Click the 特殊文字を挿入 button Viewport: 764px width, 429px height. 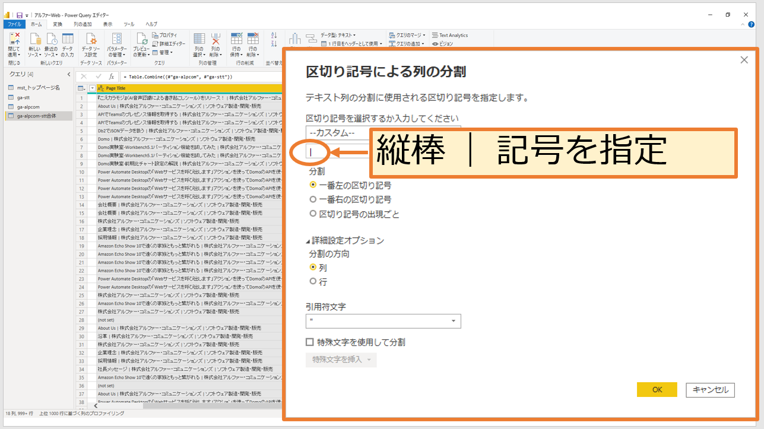(341, 360)
